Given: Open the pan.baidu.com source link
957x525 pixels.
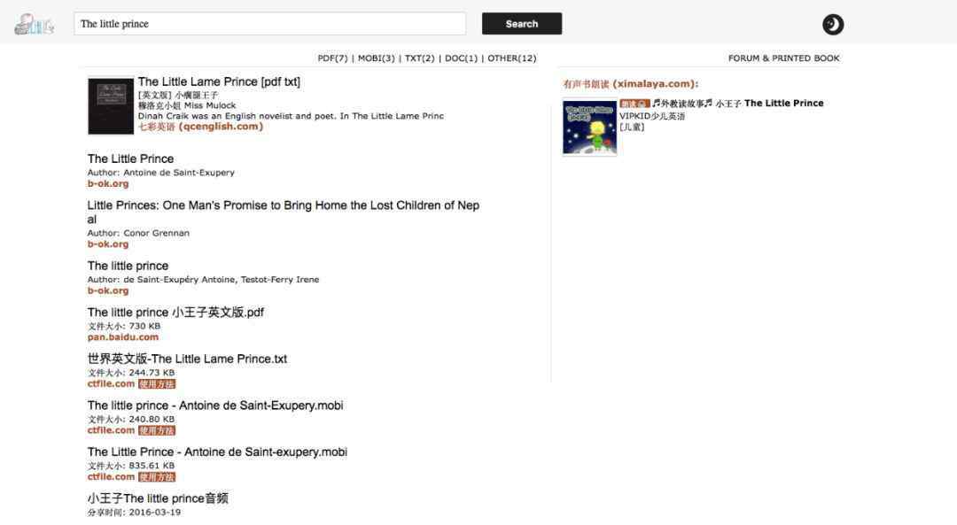Looking at the screenshot, I should [x=122, y=337].
